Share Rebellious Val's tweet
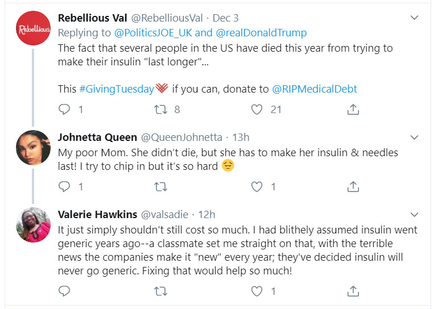Image resolution: width=438 pixels, height=309 pixels. click(x=353, y=110)
